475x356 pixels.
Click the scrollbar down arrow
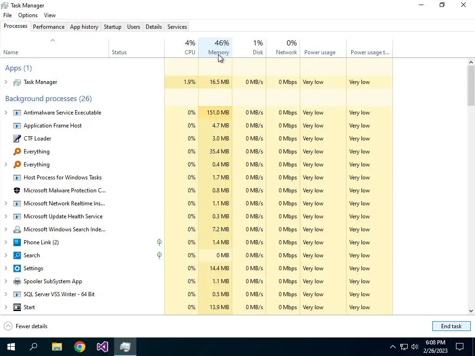tap(471, 311)
